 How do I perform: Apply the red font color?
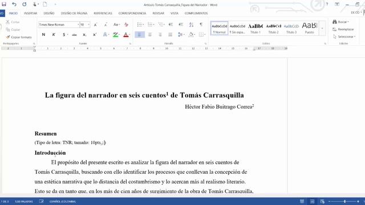[126, 35]
